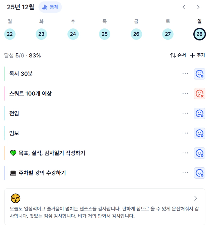Select Monday the 22nd

click(10, 34)
